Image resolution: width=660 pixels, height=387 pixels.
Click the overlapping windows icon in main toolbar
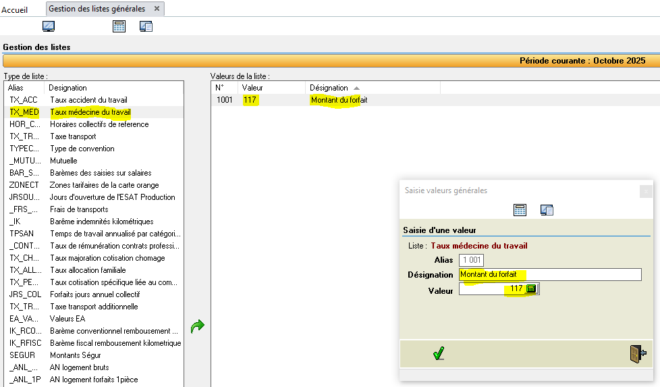click(146, 26)
